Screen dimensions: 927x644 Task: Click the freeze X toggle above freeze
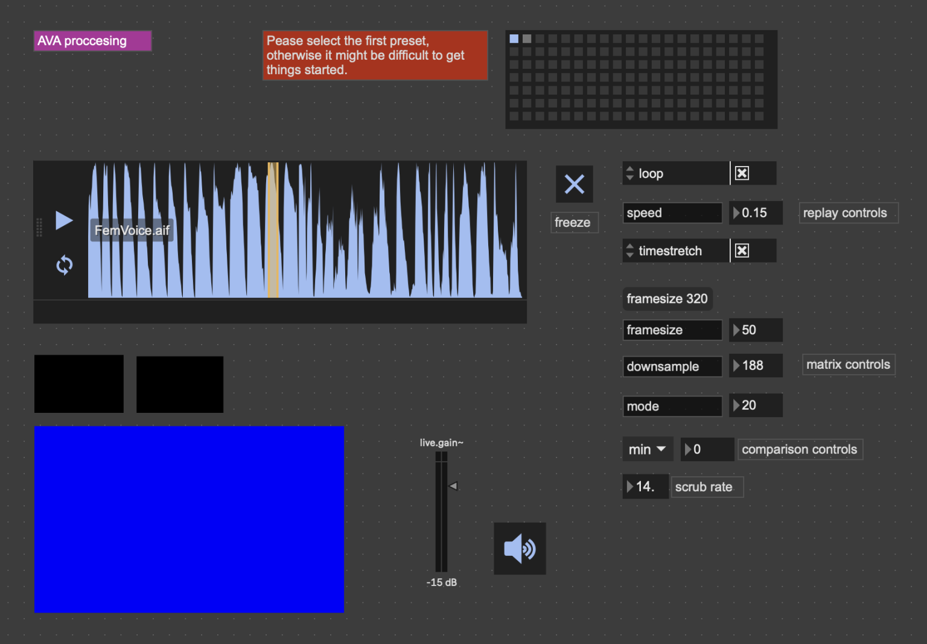[x=574, y=184]
